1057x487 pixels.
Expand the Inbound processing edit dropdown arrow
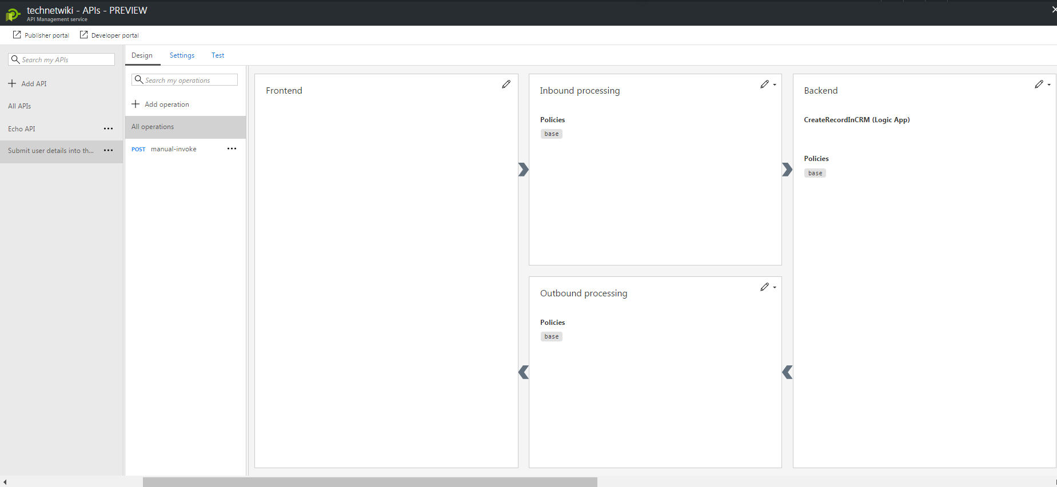pos(775,84)
